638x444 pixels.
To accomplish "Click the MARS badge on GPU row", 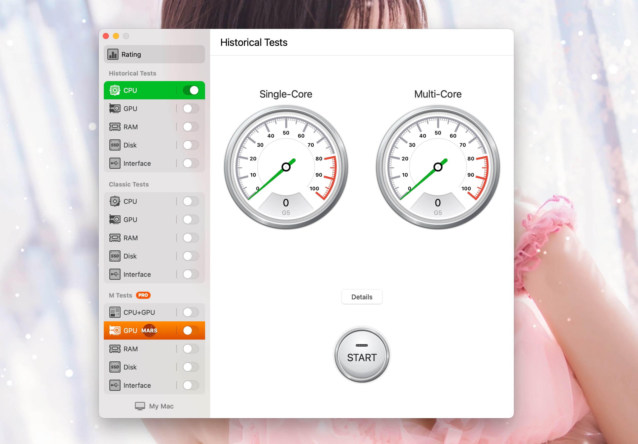I will [x=149, y=330].
